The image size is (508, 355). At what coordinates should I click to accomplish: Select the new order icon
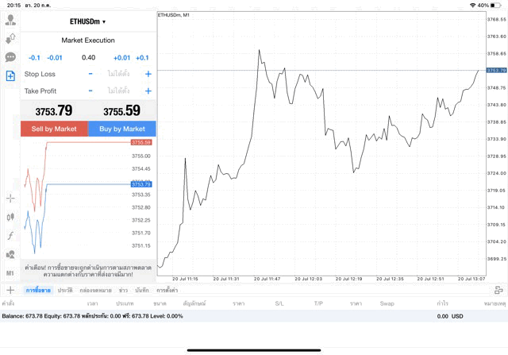pos(10,76)
